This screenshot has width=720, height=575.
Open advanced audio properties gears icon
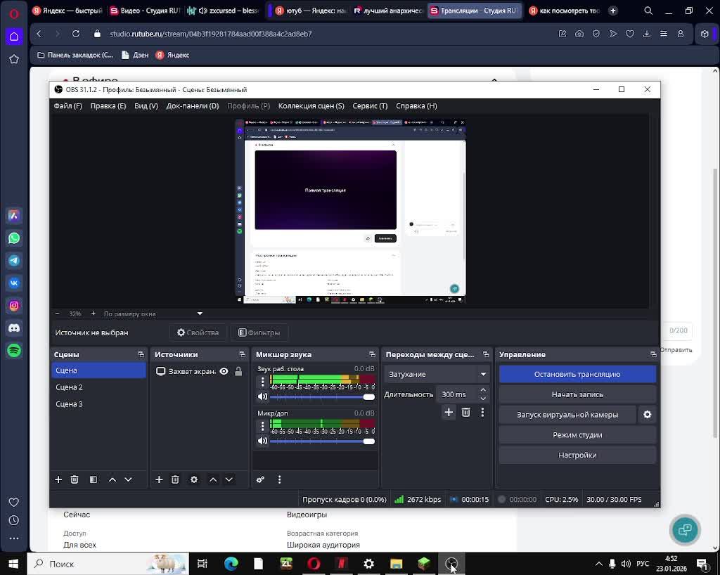(260, 479)
